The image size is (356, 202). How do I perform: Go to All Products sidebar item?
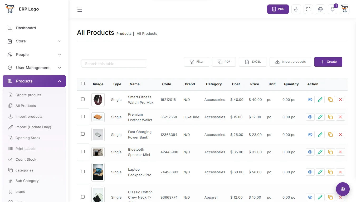click(x=34, y=106)
